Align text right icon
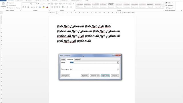 click(57, 7)
